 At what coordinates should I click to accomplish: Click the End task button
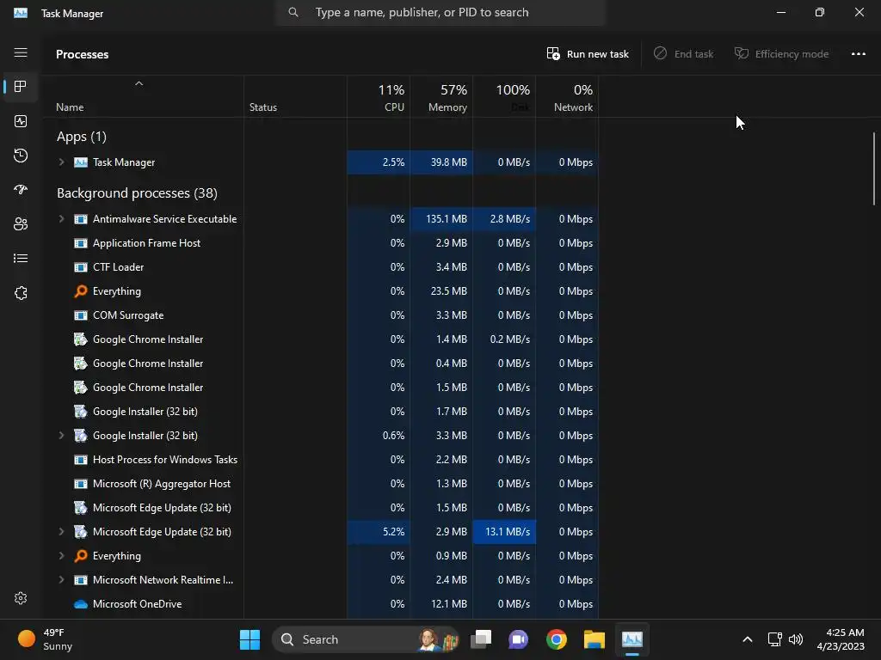pos(683,54)
